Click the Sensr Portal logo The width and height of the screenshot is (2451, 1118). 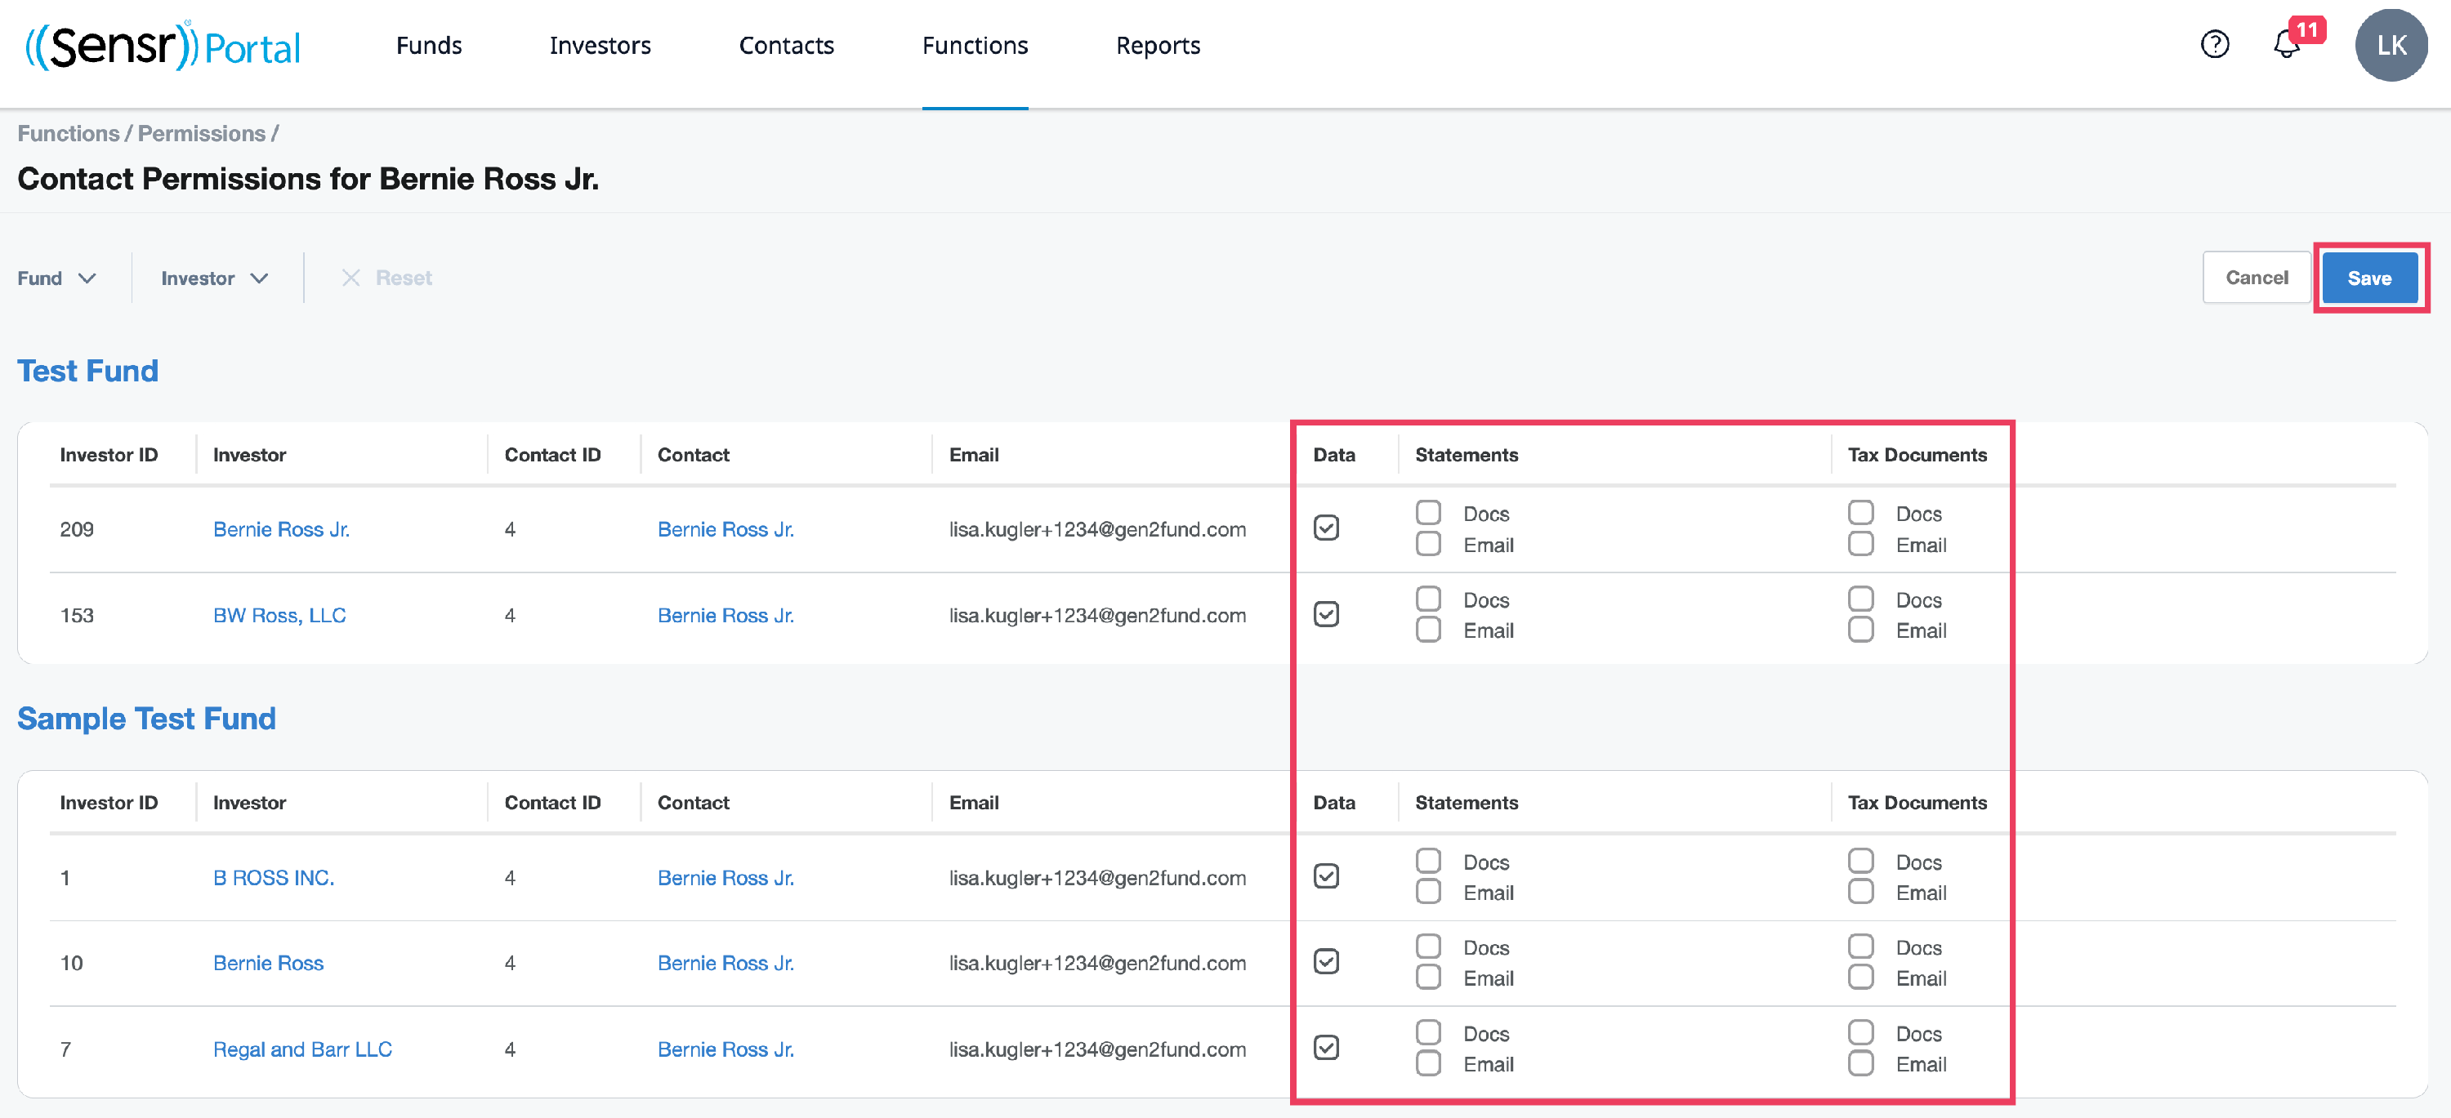pos(163,45)
